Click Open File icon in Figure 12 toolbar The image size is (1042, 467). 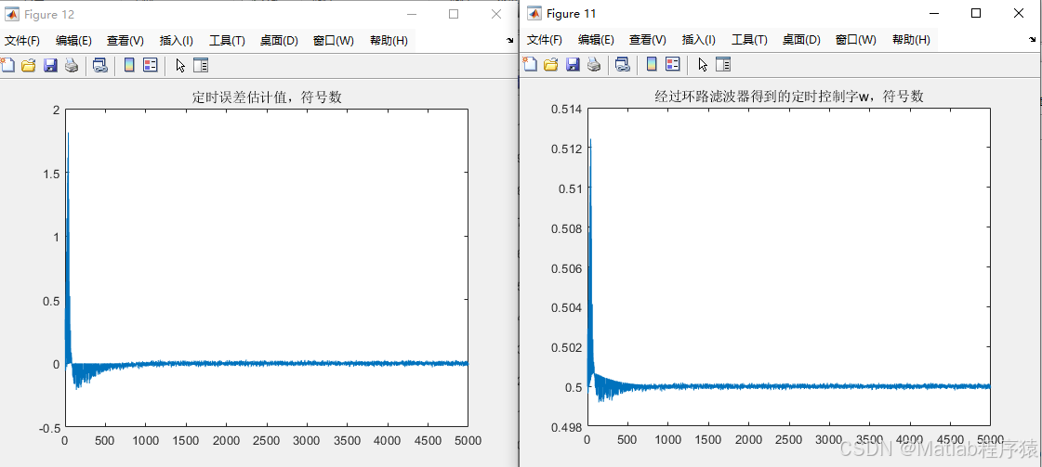click(x=29, y=65)
